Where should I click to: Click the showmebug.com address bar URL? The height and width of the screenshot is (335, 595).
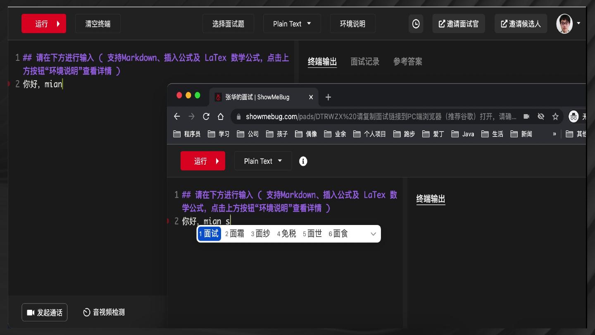[381, 117]
